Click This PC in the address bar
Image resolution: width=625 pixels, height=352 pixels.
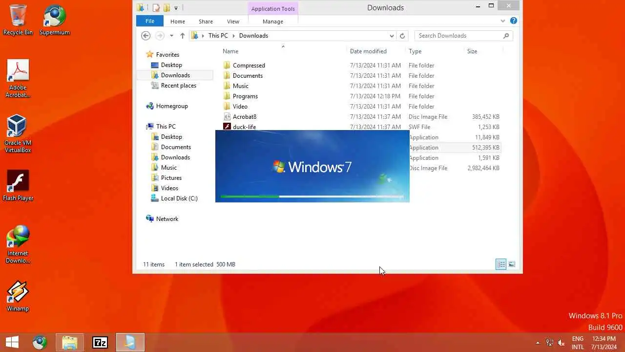(x=218, y=36)
